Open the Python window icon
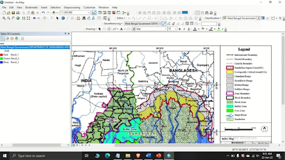The width and height of the screenshot is (285, 160). click(x=118, y=13)
